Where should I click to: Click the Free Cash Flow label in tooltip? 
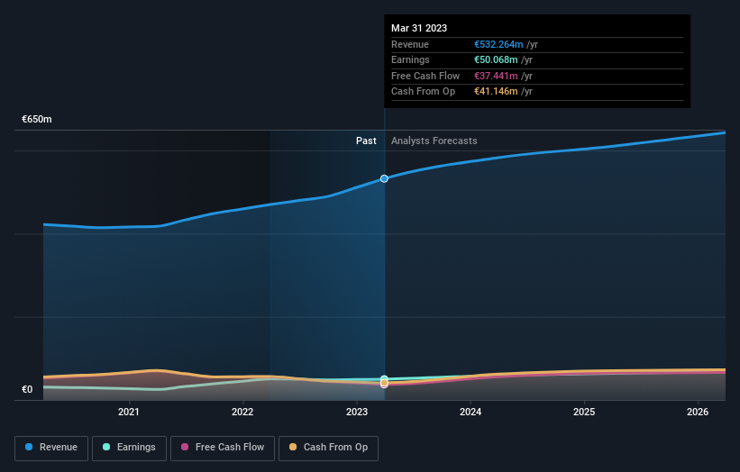point(425,76)
